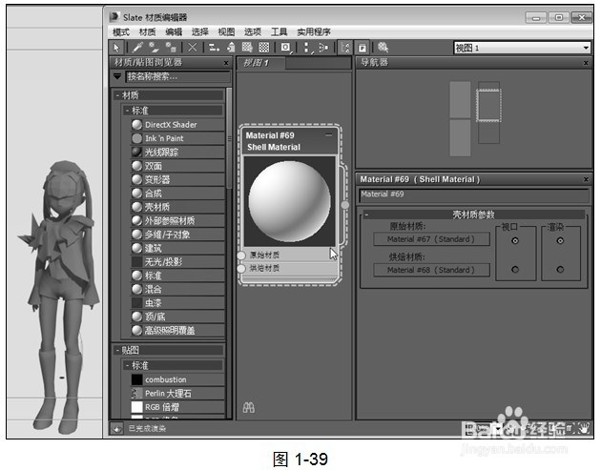Close the 材质/贴图浏览器 panel
Viewport: 601px width, 470px height.
click(x=226, y=63)
